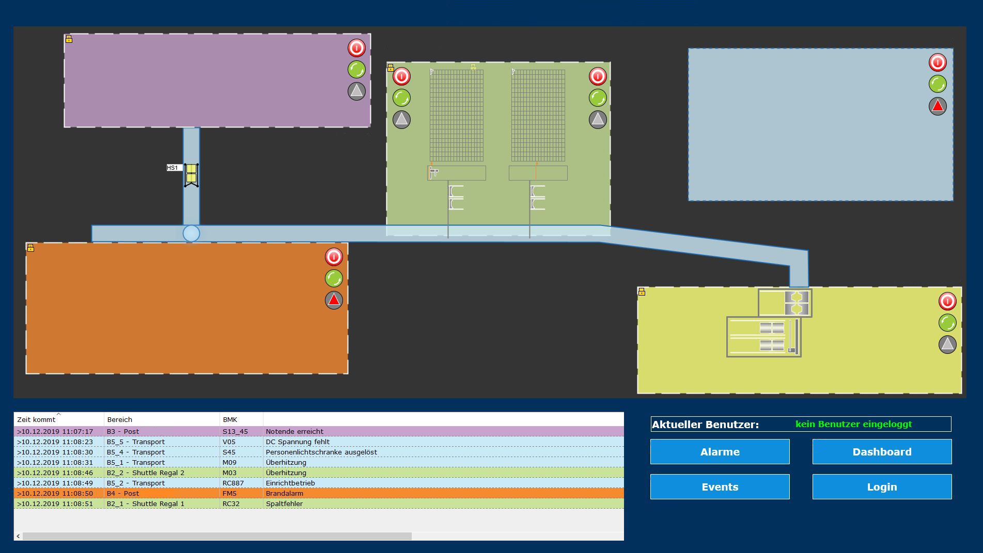Click gray warning triangle in yellow area
The height and width of the screenshot is (553, 983).
click(x=947, y=345)
